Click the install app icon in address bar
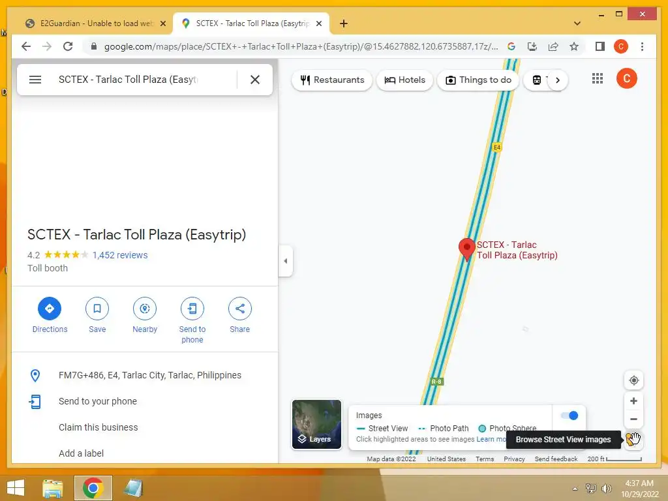668x501 pixels. [532, 46]
